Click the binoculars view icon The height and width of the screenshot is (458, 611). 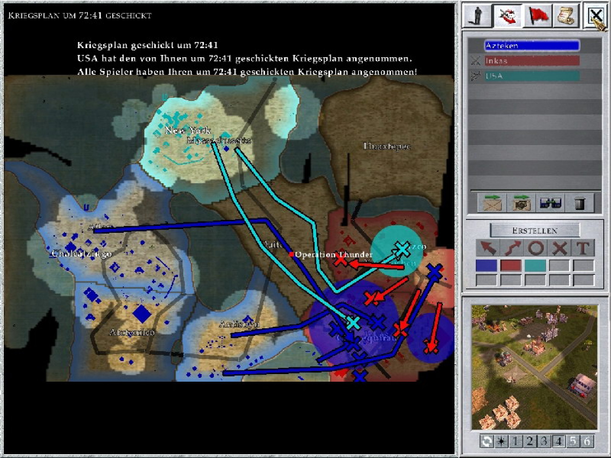pos(550,203)
